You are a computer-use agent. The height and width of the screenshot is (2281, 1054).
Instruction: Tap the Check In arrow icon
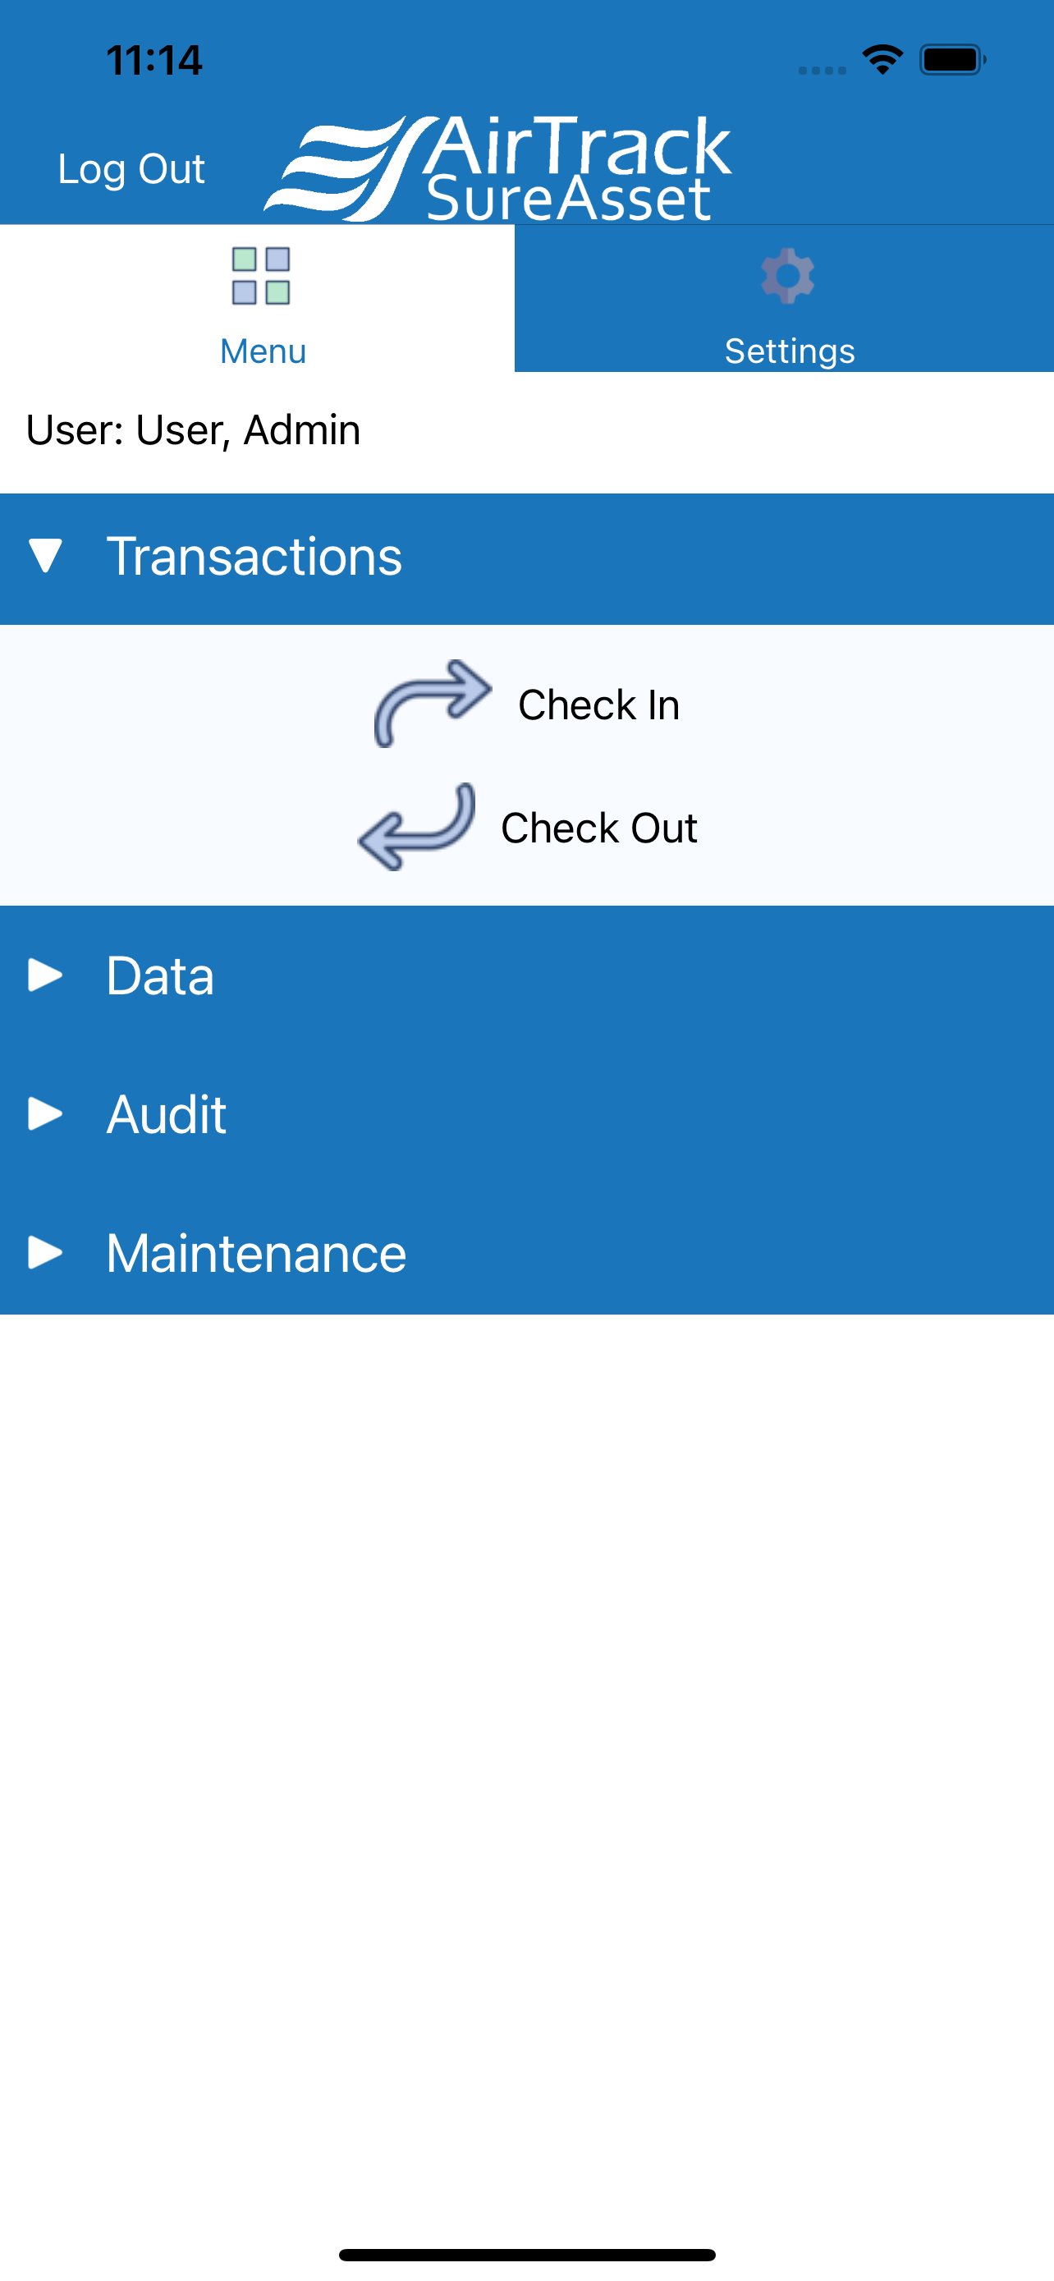coord(433,704)
